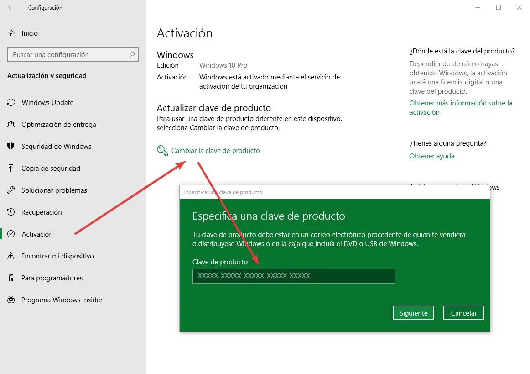Minimize the Configuración window
The width and height of the screenshot is (530, 374).
pyautogui.click(x=477, y=7)
